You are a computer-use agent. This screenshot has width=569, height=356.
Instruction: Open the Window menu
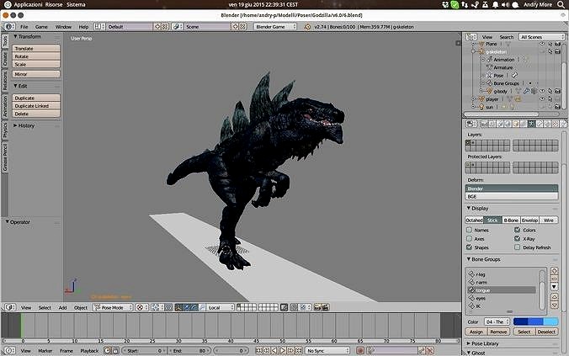coord(63,26)
